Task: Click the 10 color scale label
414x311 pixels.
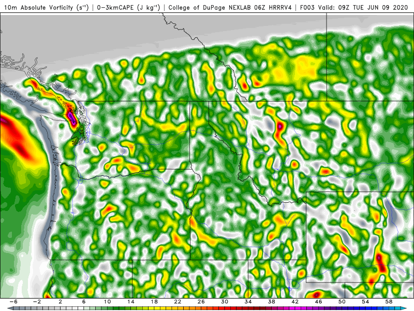Action: pos(107,302)
